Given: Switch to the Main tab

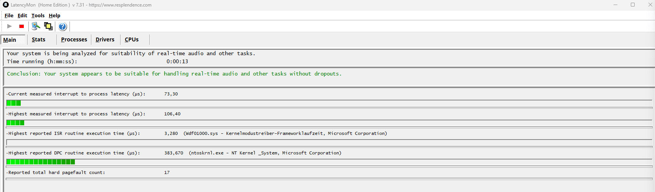Looking at the screenshot, I should (10, 40).
